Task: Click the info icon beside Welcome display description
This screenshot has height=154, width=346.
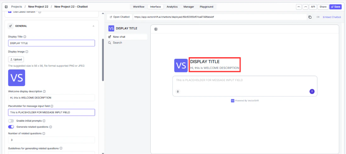Action: (x=44, y=91)
